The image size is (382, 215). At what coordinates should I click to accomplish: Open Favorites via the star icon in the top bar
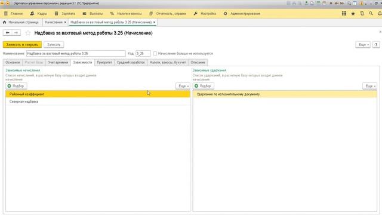[x=353, y=14]
